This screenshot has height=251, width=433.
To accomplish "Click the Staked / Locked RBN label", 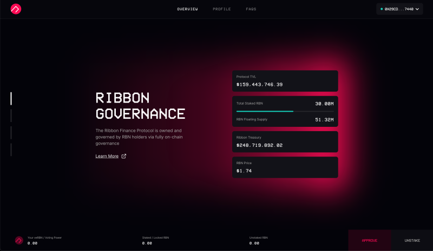I will (x=155, y=238).
